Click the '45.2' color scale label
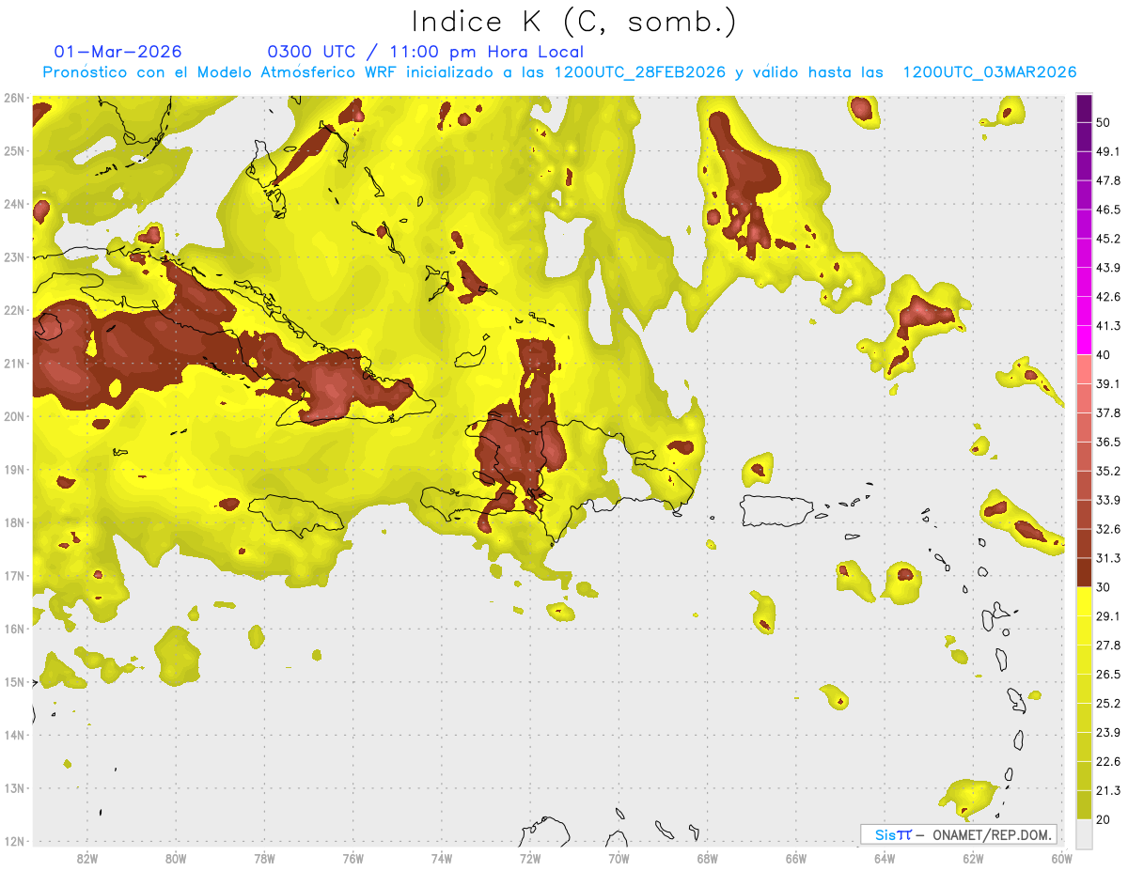Viewport: 1128px width, 871px height. pos(1108,239)
